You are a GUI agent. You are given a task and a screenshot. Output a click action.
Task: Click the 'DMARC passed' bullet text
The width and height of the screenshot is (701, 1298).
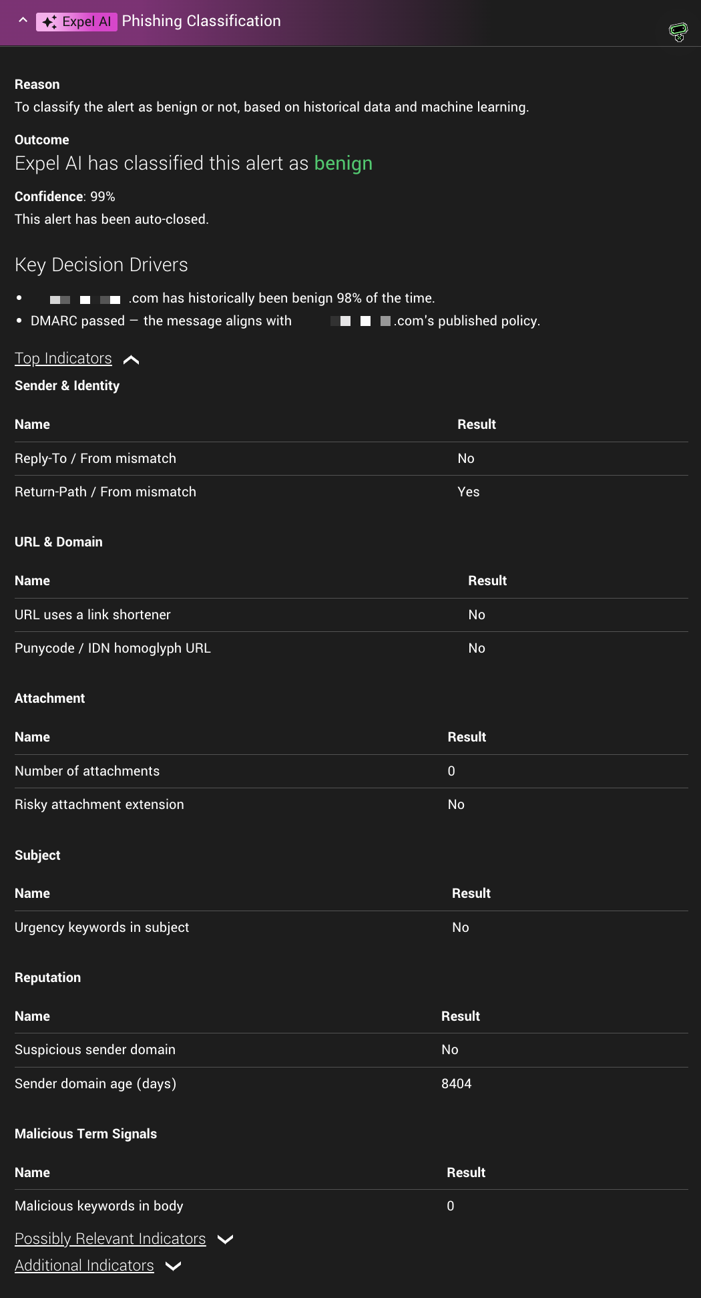pyautogui.click(x=285, y=321)
